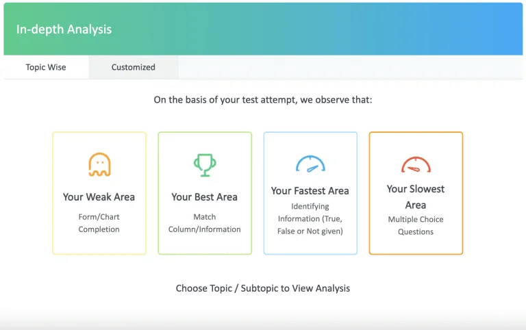
Task: Select the Your Best Area heading
Action: 204,196
